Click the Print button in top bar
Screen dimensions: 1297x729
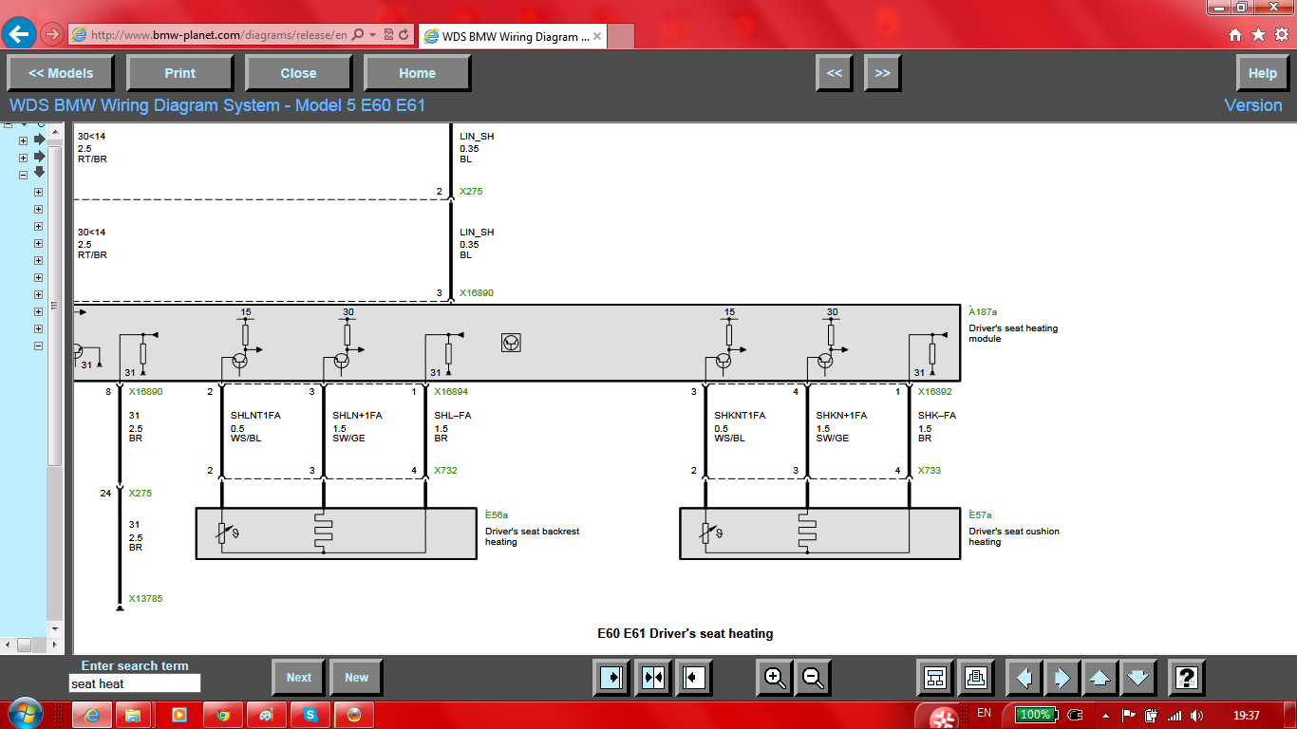179,73
